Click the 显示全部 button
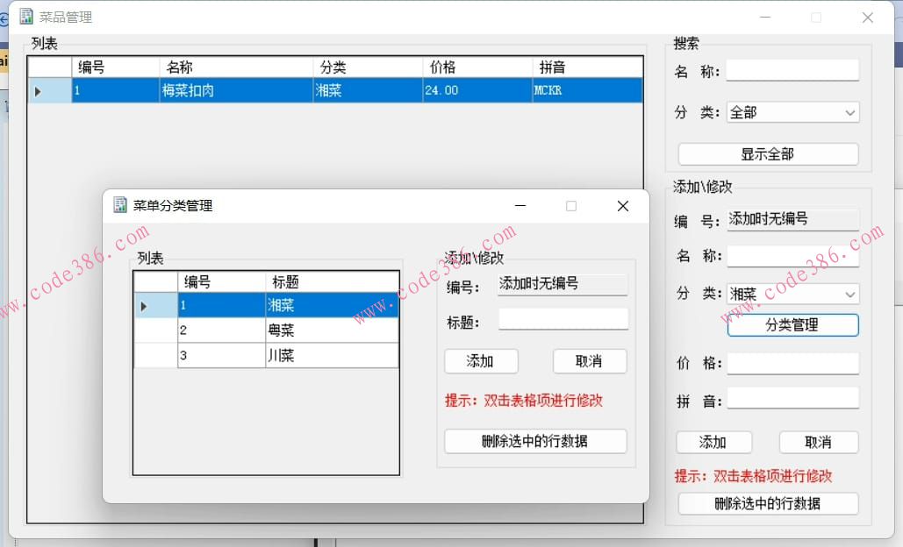Screen dimensions: 903x547 point(768,153)
